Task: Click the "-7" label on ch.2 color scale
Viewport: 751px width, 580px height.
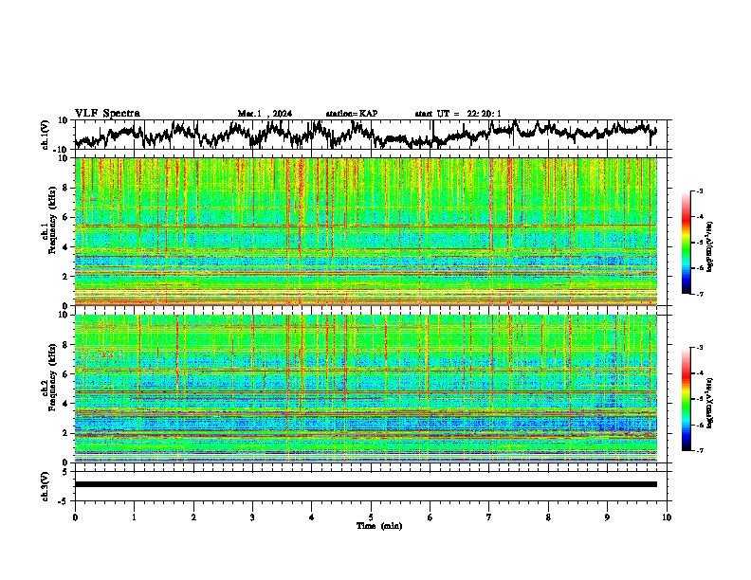Action: point(699,450)
